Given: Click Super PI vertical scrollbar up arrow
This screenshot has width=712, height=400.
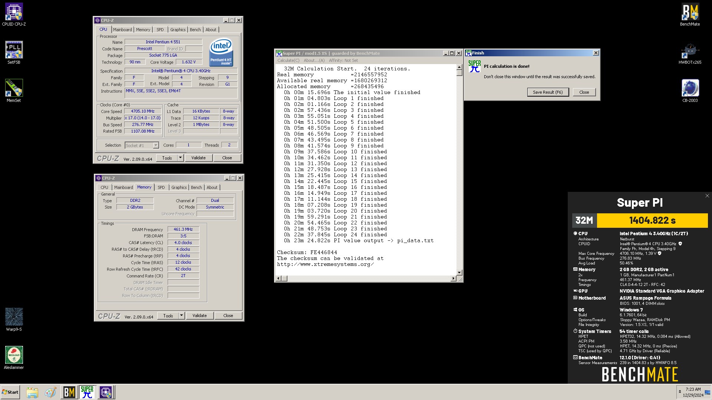Looking at the screenshot, I should point(459,67).
